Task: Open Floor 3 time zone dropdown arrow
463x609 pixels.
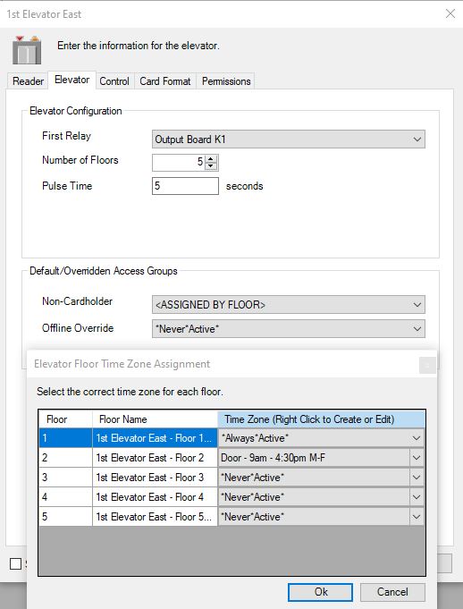Action: pos(417,478)
